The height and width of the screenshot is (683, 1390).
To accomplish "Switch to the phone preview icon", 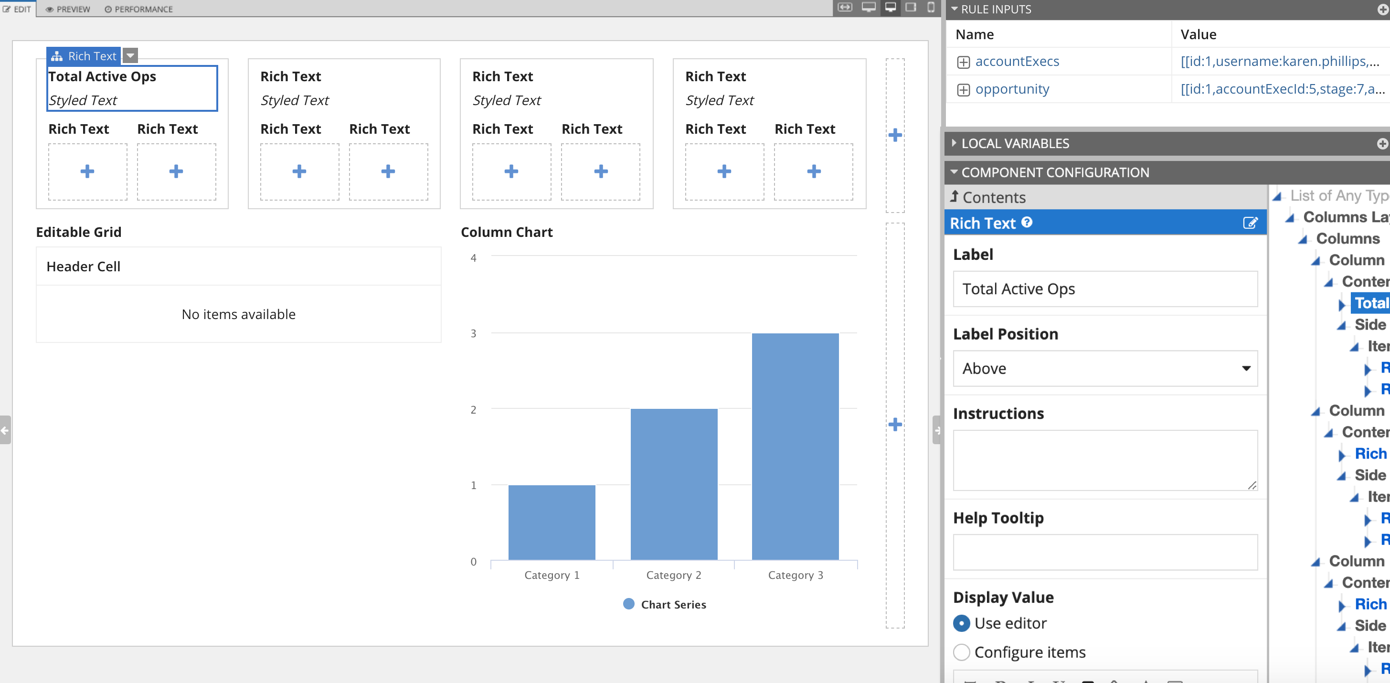I will point(931,8).
